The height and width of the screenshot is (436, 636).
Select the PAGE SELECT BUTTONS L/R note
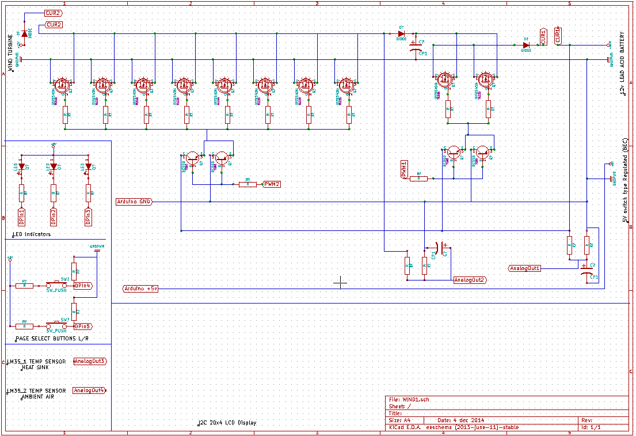pos(52,339)
